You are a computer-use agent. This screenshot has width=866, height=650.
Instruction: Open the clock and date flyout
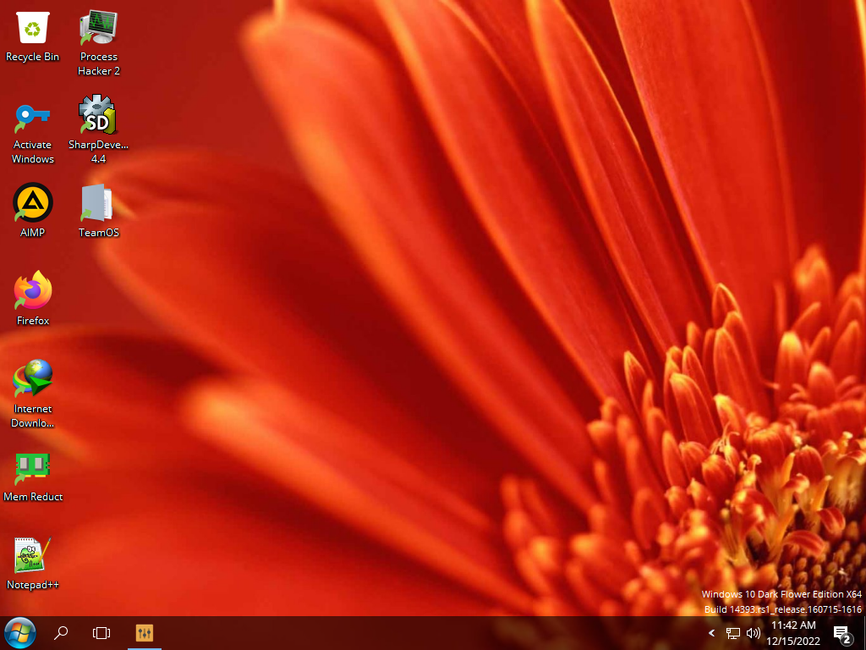[x=793, y=632]
